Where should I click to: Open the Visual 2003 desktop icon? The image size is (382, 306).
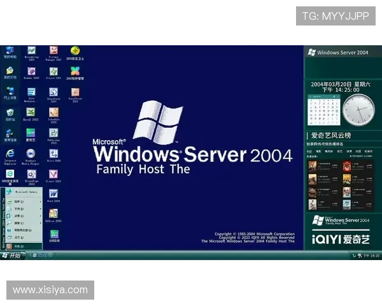[53, 176]
